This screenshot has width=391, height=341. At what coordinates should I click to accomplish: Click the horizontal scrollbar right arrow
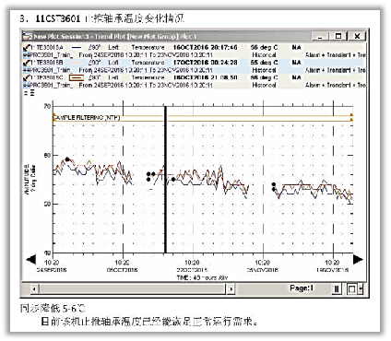[231, 288]
